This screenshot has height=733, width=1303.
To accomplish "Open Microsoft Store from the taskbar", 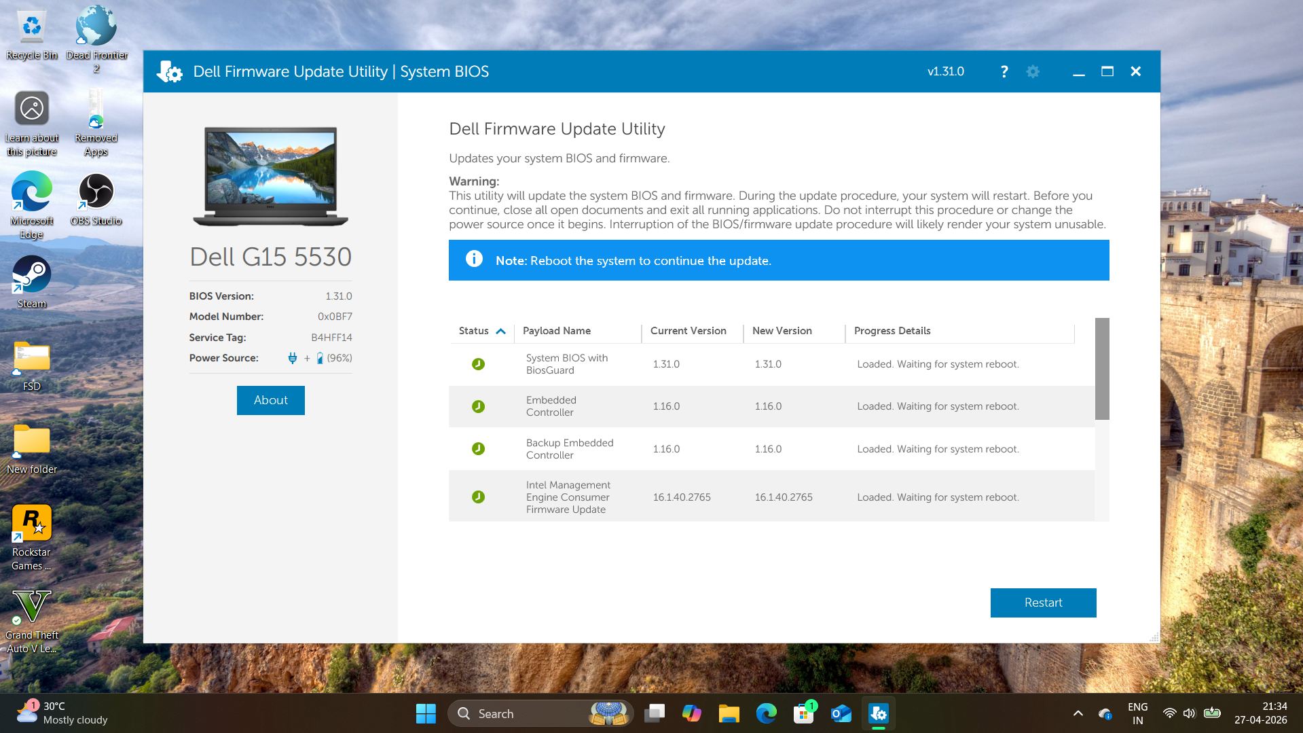I will pos(804,713).
